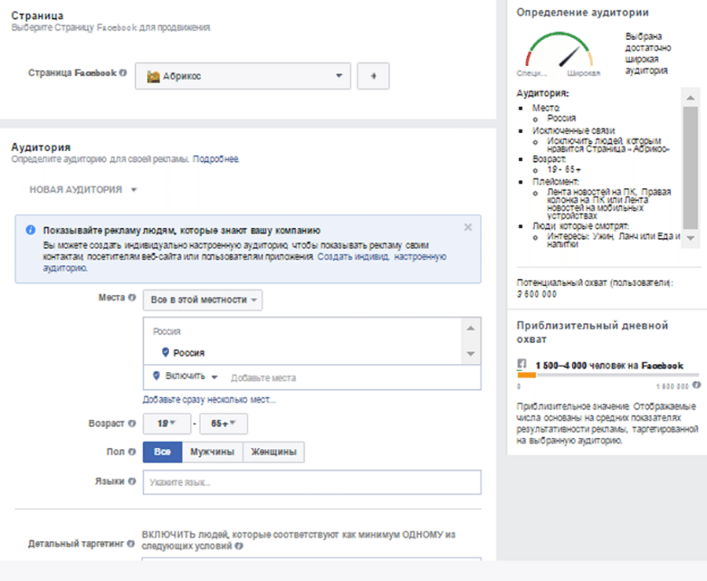Select the Женщины gender option
The image size is (707, 581).
coord(274,452)
